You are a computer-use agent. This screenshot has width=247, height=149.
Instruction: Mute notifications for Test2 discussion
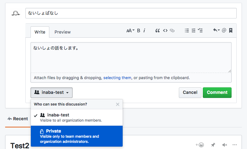tap(224, 145)
